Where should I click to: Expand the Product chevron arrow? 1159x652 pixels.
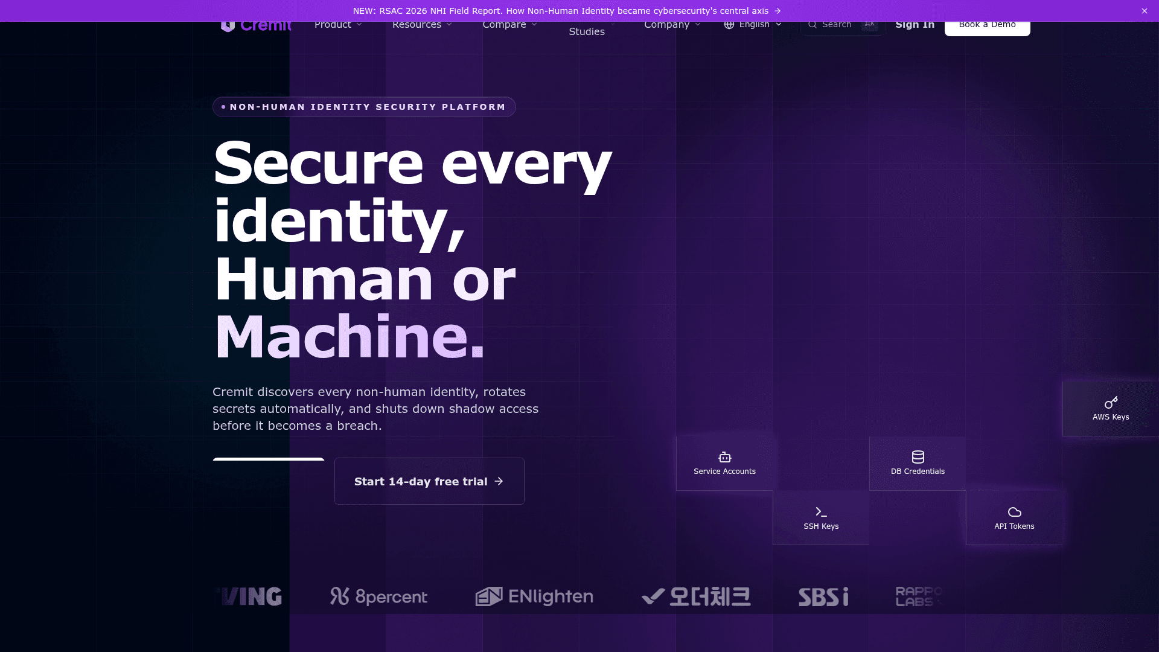[x=359, y=25]
